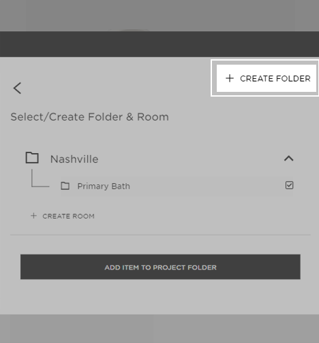Viewport: 319px width, 343px height.
Task: Click the Primary Bath folder icon
Action: pos(65,186)
